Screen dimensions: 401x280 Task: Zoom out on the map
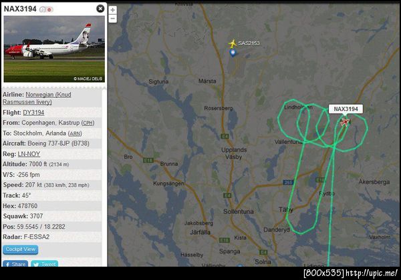112,19
